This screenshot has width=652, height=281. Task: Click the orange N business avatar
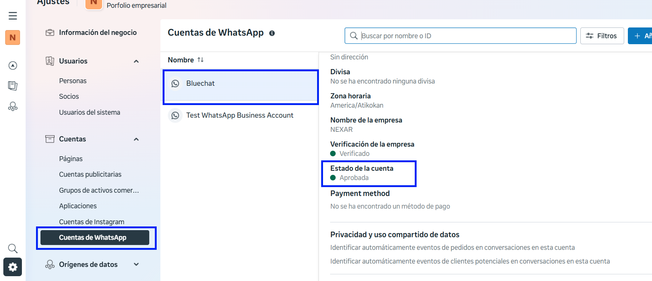[x=13, y=37]
